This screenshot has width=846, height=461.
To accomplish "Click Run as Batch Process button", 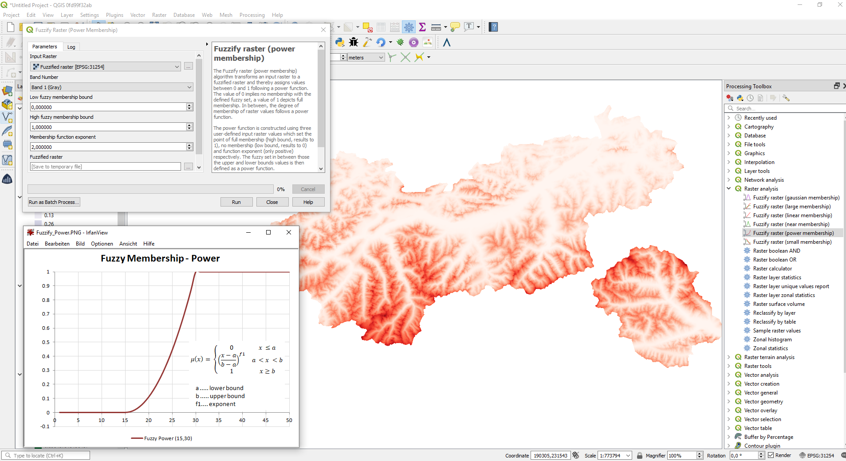I will tap(54, 202).
